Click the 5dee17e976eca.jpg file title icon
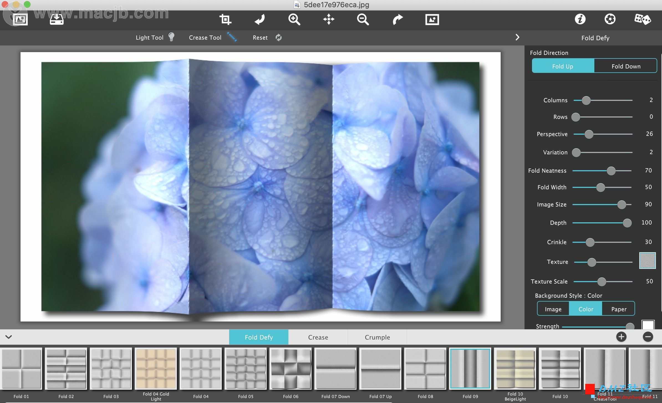The image size is (662, 403). tap(297, 5)
